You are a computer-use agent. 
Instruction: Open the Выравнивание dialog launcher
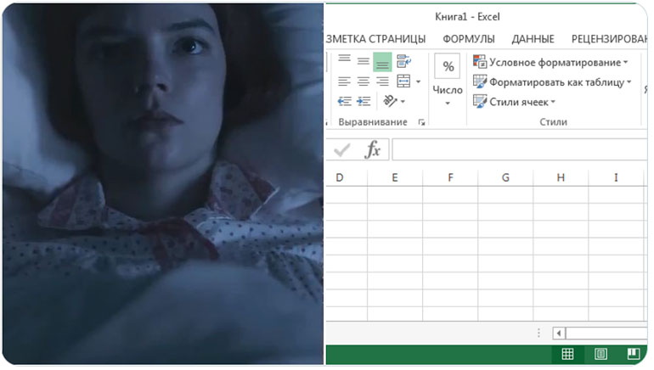click(x=421, y=122)
